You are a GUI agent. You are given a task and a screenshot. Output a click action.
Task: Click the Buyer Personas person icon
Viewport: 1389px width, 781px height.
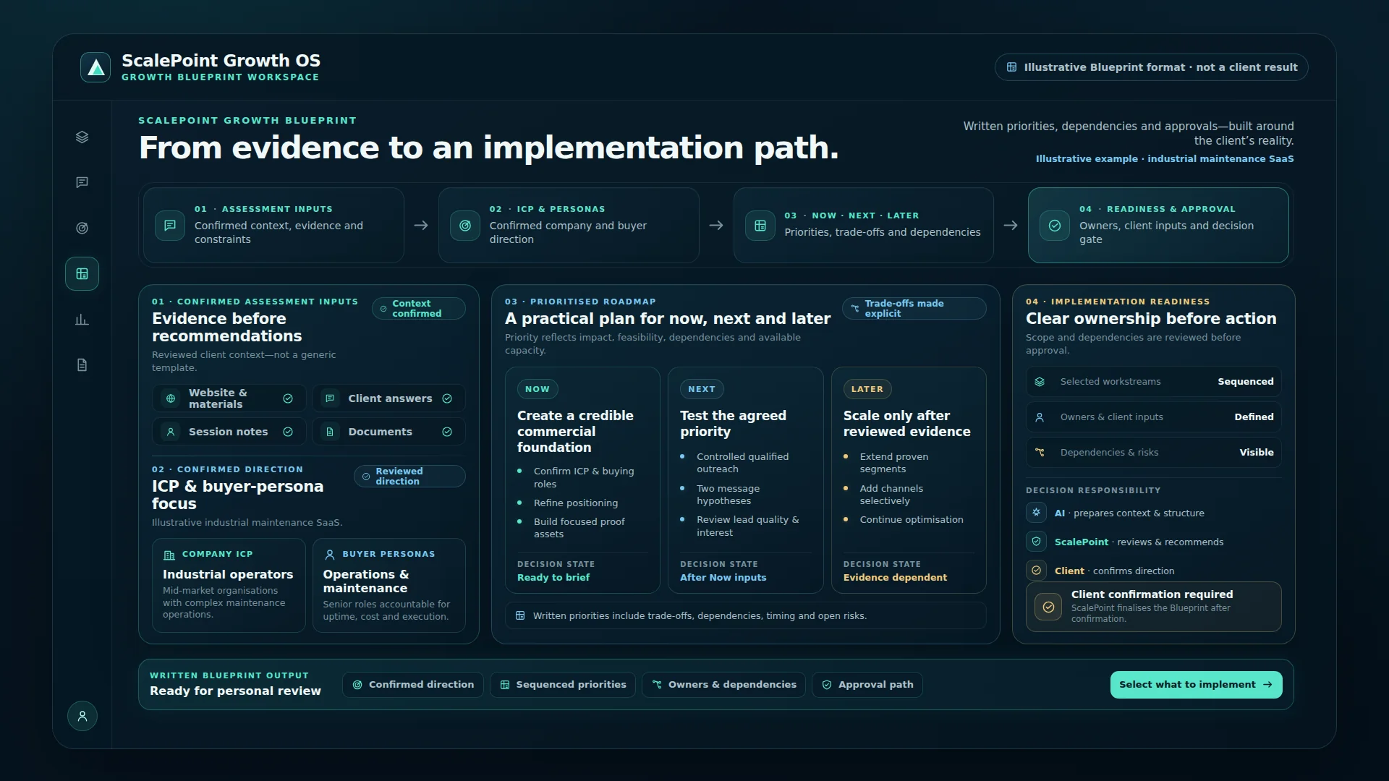click(x=330, y=555)
